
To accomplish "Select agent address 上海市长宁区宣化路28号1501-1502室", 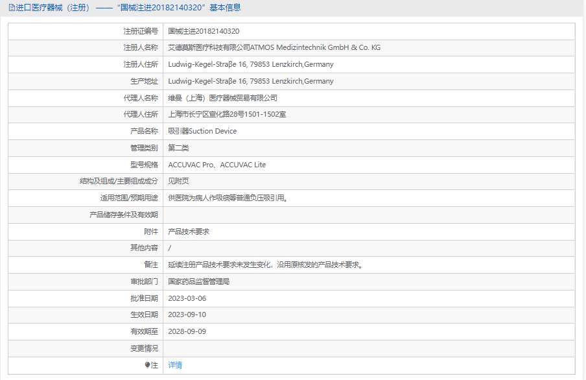I will click(227, 114).
